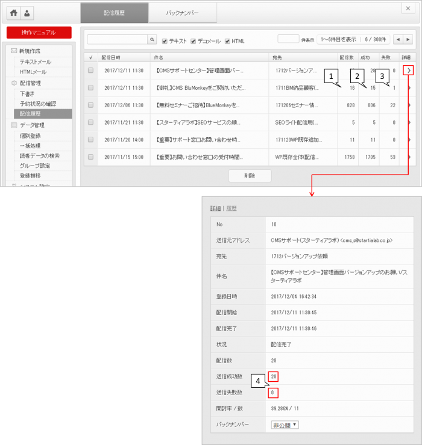Click the red 操作マニュアル button
422x445 pixels.
(39, 33)
